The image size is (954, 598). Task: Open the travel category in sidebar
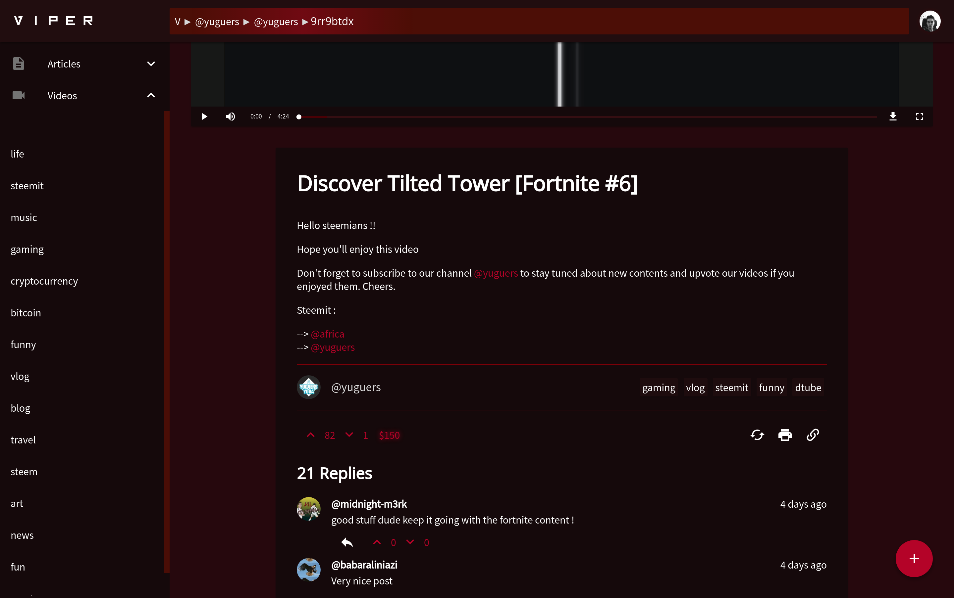[x=24, y=440]
